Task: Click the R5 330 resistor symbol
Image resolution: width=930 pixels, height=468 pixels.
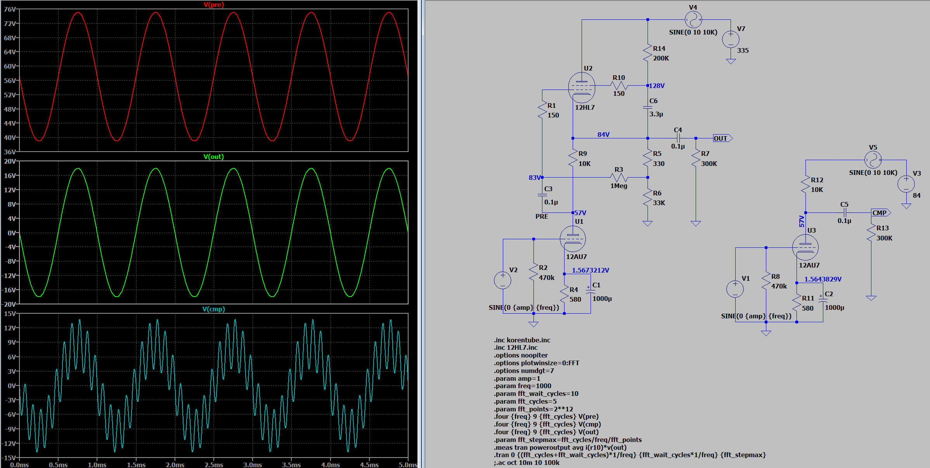Action: tap(648, 159)
